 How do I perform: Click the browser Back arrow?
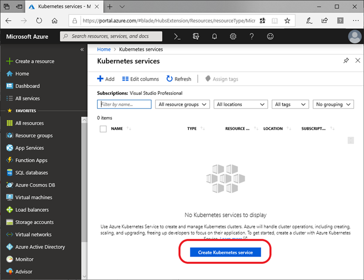tap(8, 21)
